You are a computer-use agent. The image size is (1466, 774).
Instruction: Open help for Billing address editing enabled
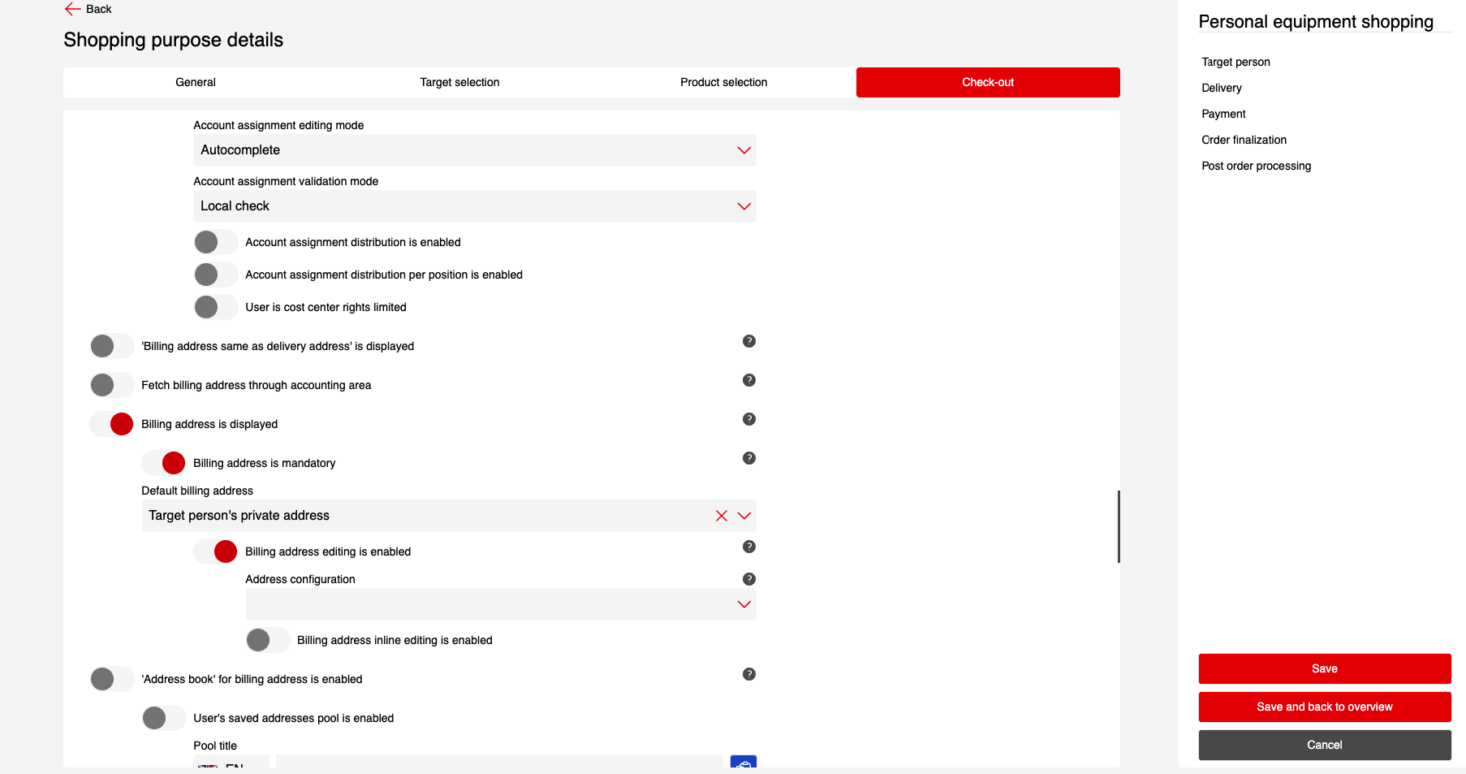748,547
